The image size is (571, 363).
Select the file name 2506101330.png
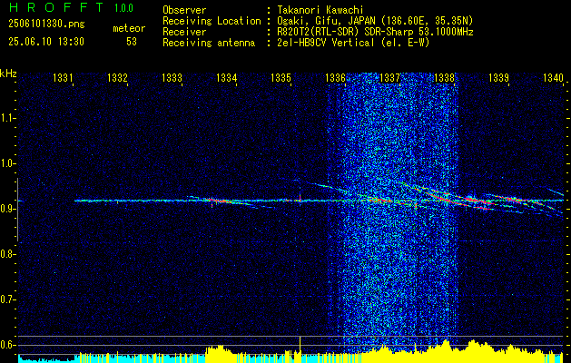46,24
